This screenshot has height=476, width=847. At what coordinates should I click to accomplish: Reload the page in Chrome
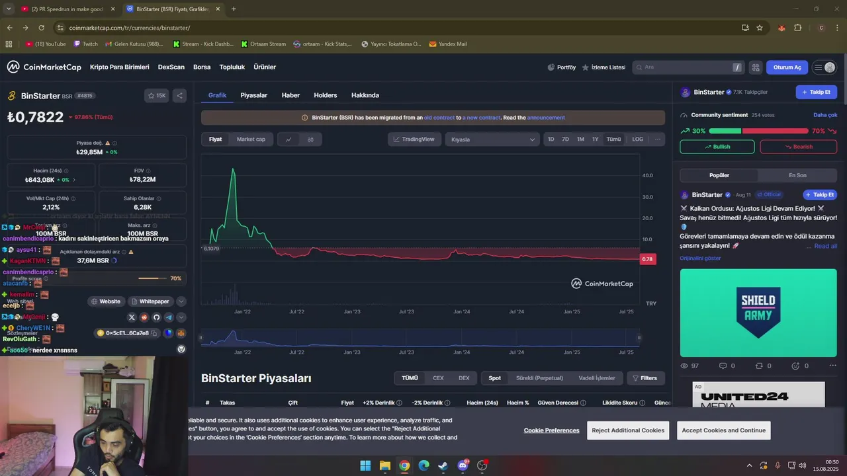[41, 28]
